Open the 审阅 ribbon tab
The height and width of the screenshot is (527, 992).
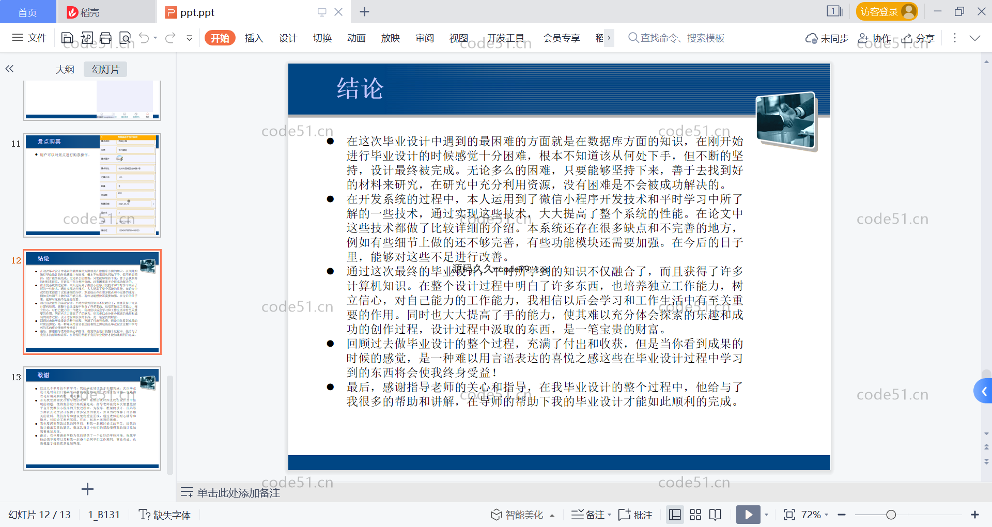(x=424, y=38)
